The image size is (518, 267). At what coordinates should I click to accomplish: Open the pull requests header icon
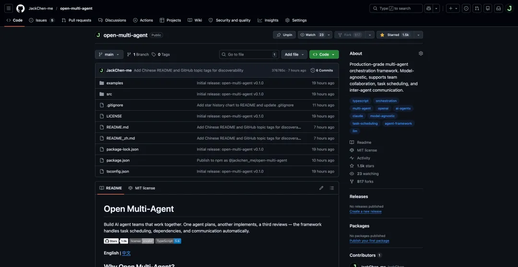click(477, 8)
